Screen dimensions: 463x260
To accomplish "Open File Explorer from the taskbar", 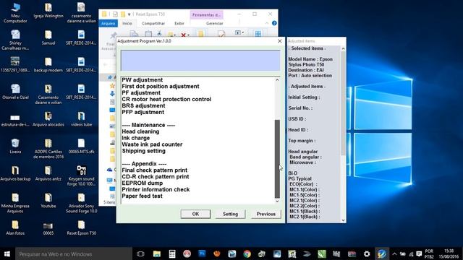I will click(x=157, y=253).
